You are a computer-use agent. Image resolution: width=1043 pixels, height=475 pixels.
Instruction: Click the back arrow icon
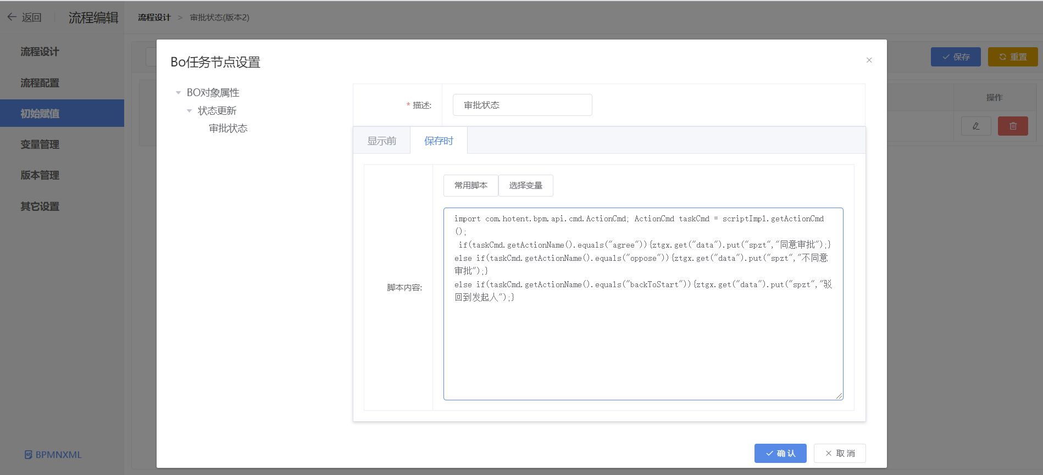tap(12, 17)
